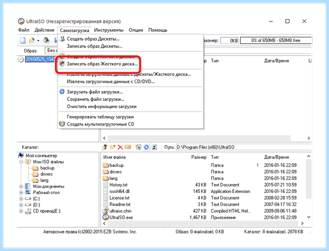Viewport: 329px width, 251px height.
Task: Click the My Computer icon in catalog tree
Action: pos(21,156)
